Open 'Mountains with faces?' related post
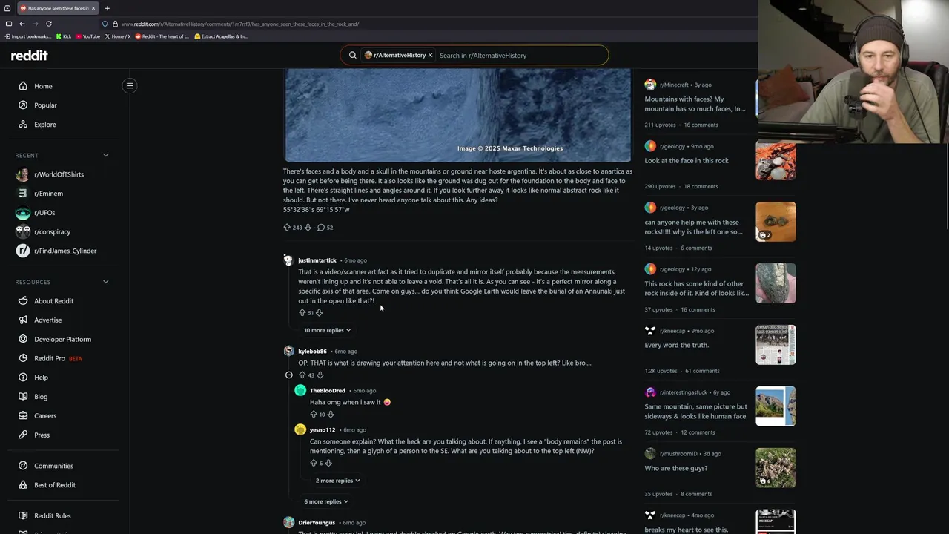Viewport: 949px width, 534px height. [x=695, y=104]
